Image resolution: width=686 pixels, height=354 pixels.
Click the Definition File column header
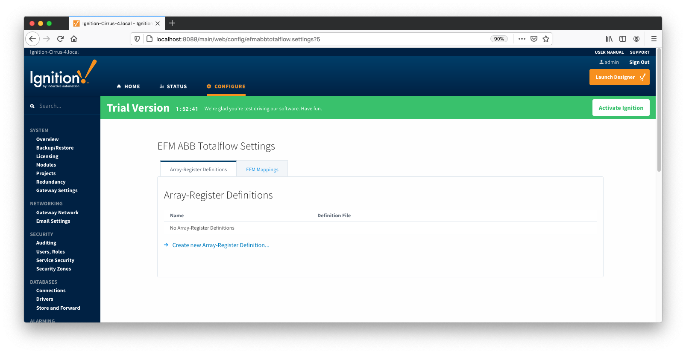click(x=334, y=216)
